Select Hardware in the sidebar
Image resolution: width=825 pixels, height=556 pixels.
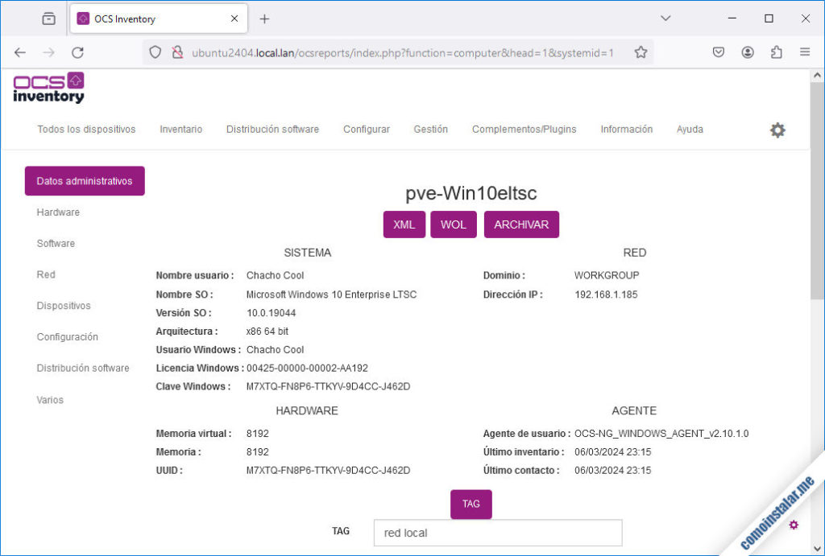(x=58, y=212)
